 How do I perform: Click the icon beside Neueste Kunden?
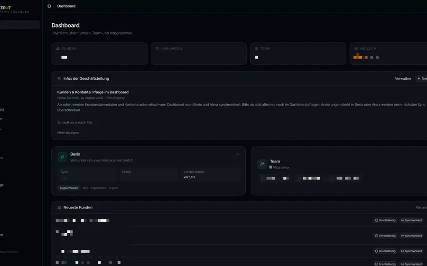pyautogui.click(x=59, y=208)
